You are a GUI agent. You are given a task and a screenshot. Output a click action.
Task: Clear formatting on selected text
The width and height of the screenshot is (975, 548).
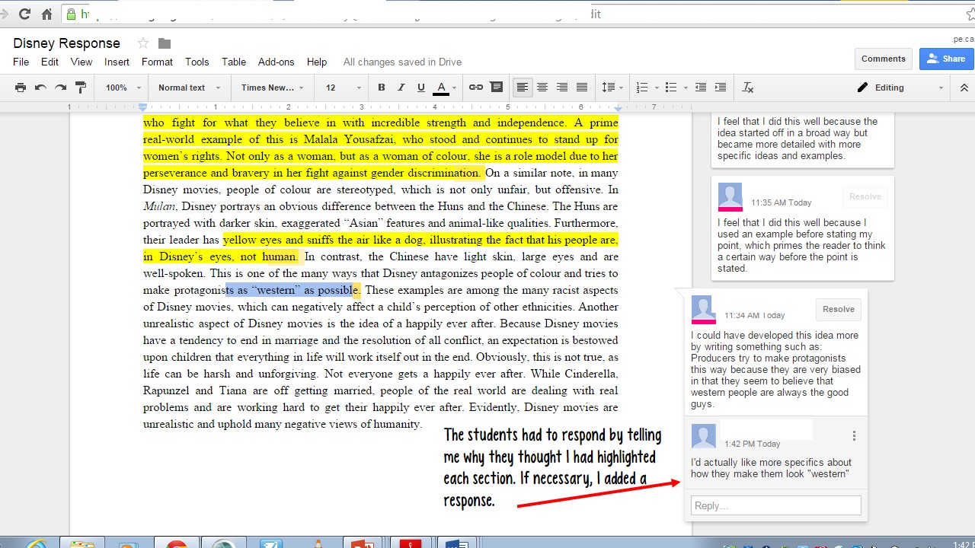click(747, 87)
